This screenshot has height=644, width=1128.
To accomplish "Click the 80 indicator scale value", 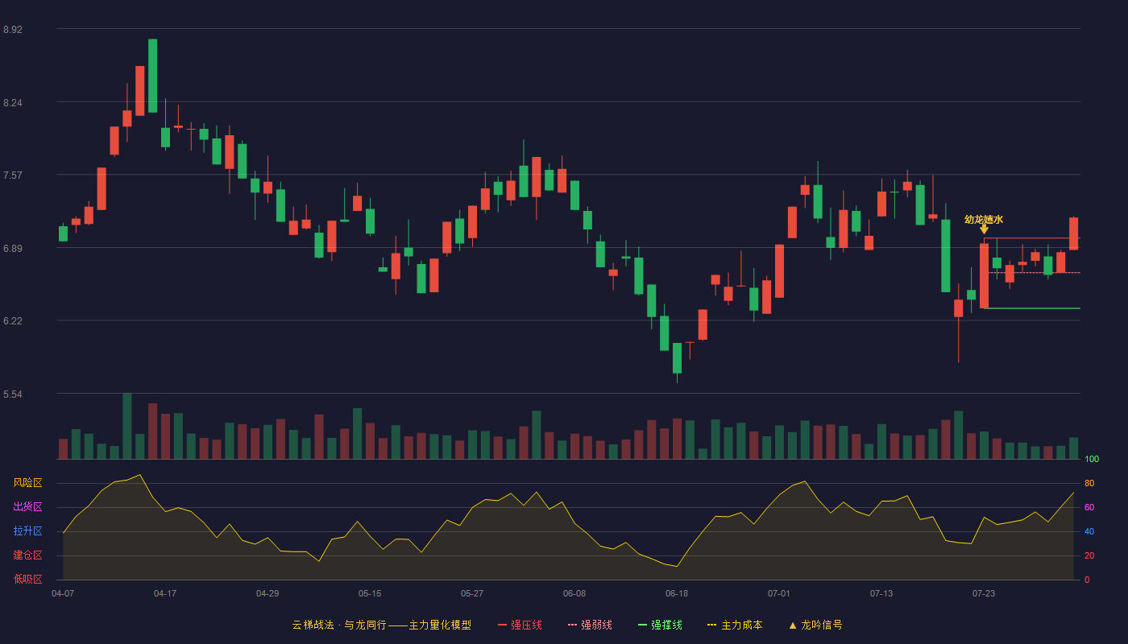I will tap(1089, 483).
